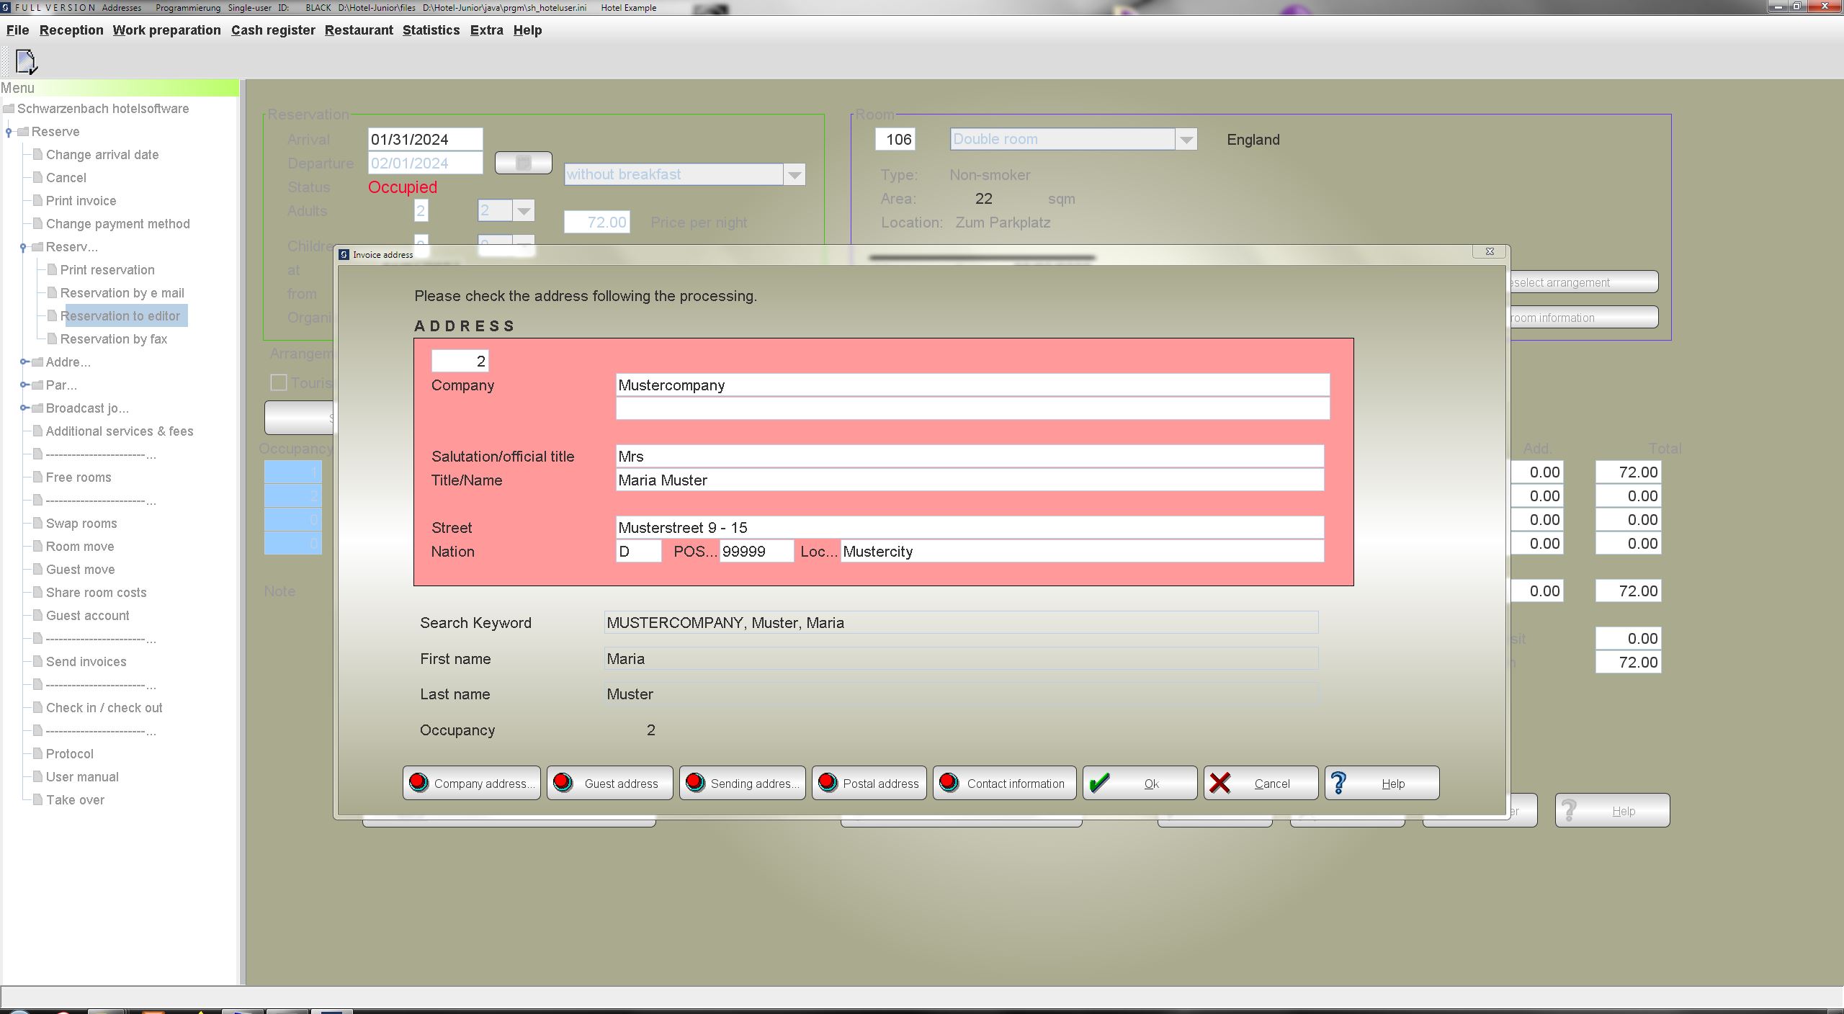Expand the Addre... tree node

click(23, 362)
